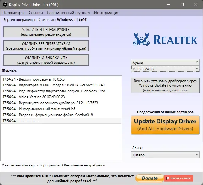This screenshot has width=203, height=185.
Task: Click Удалить без перезагрузки button
Action: 46,46
